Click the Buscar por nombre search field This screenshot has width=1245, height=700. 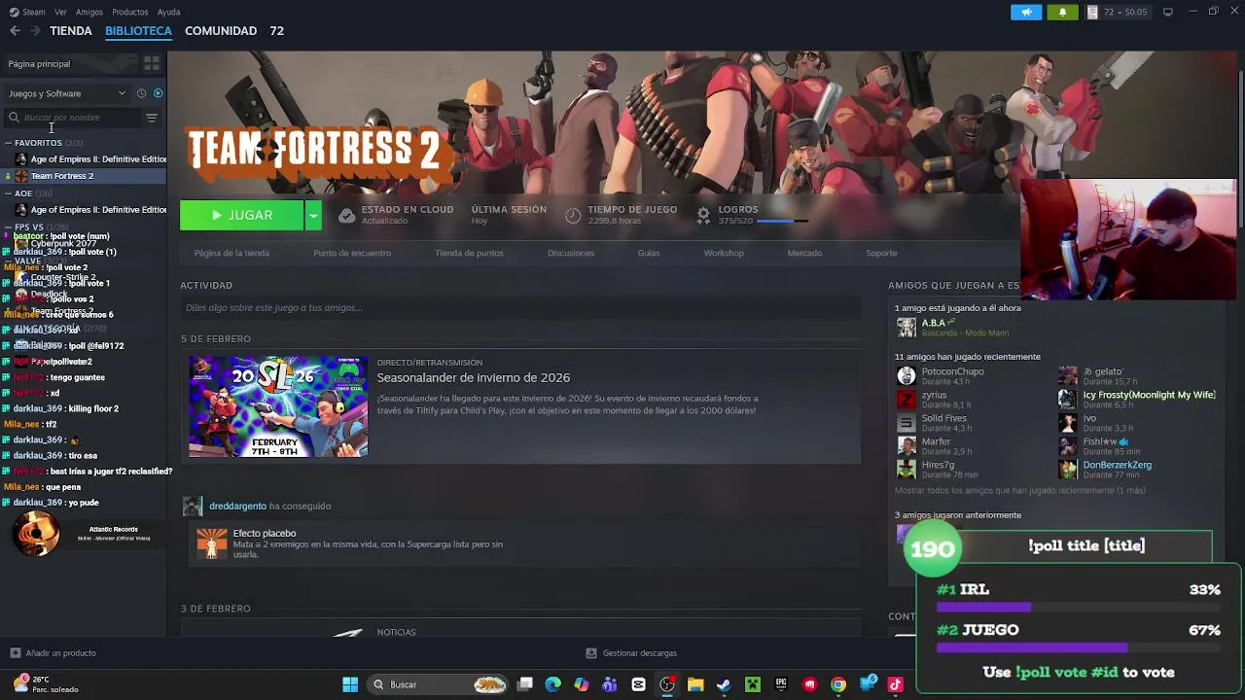[x=73, y=118]
